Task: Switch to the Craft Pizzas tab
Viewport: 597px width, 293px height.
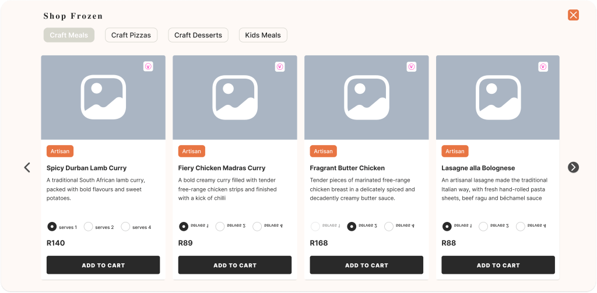Action: coord(131,35)
